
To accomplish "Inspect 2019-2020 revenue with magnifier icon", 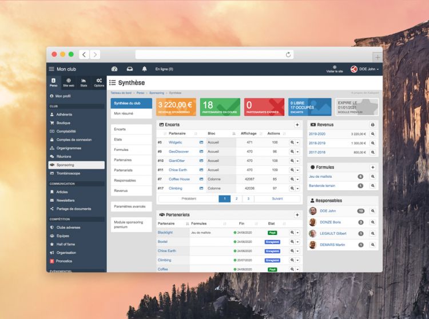I will (x=372, y=134).
